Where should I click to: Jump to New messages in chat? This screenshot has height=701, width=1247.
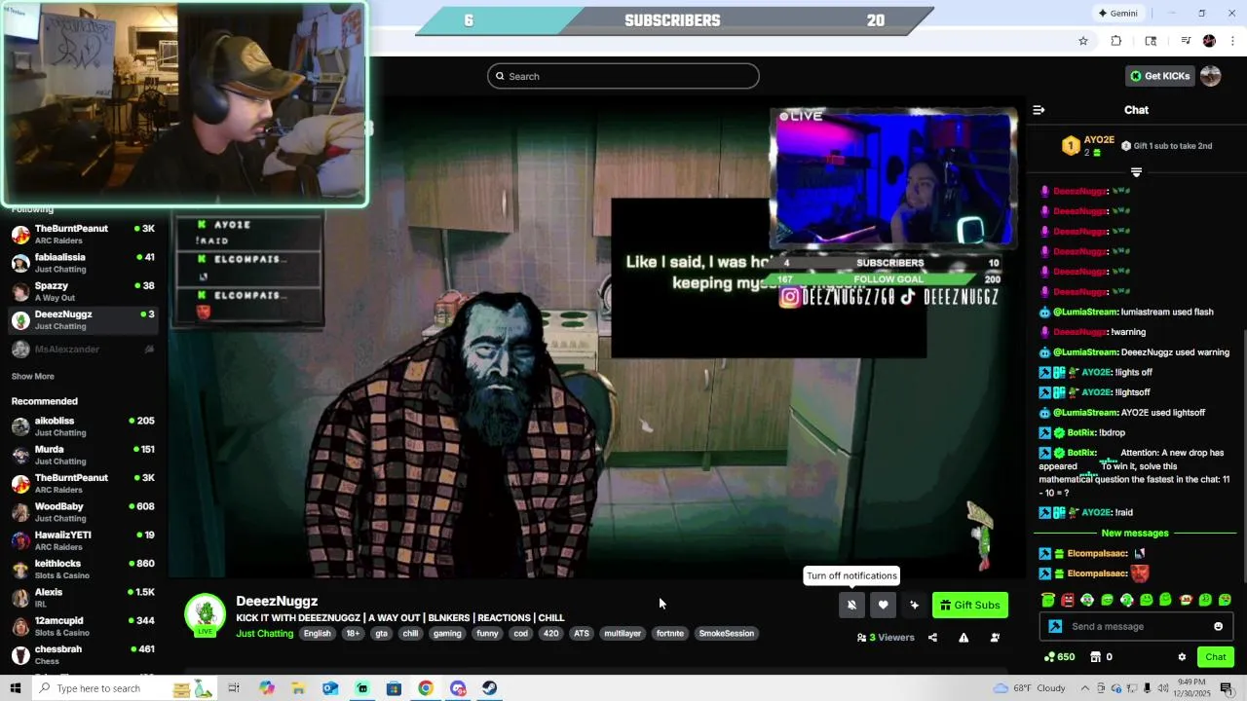[x=1135, y=534]
